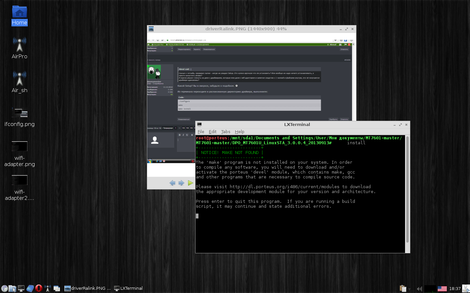Click the LXTerminal title bar icon
Image resolution: width=470 pixels, height=293 pixels.
(x=199, y=125)
